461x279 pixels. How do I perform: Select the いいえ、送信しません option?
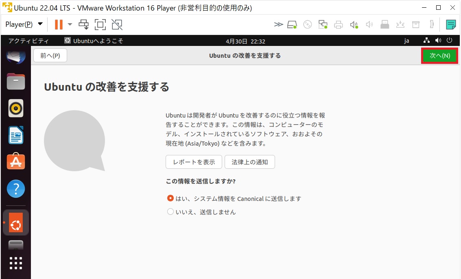pos(201,212)
